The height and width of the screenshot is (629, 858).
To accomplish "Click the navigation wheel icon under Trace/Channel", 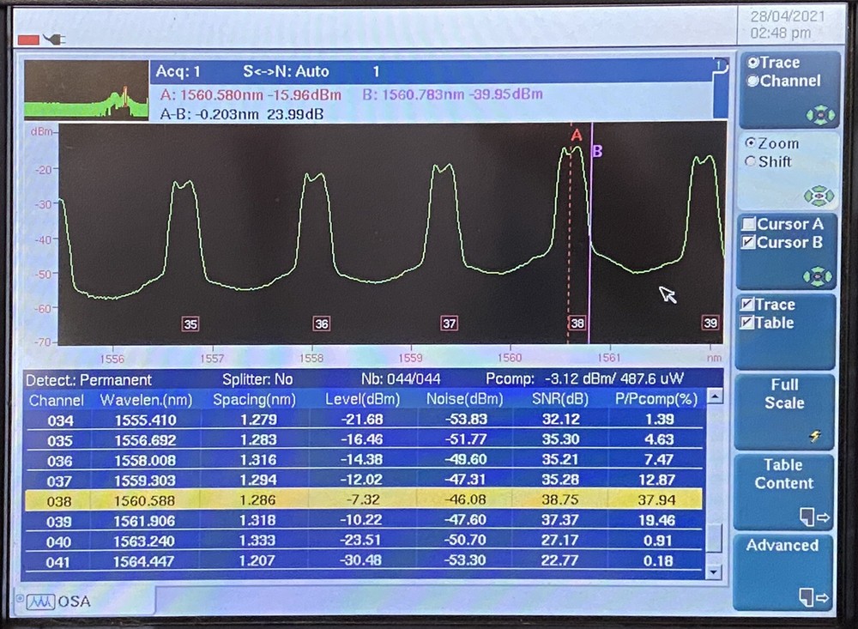I will (820, 116).
